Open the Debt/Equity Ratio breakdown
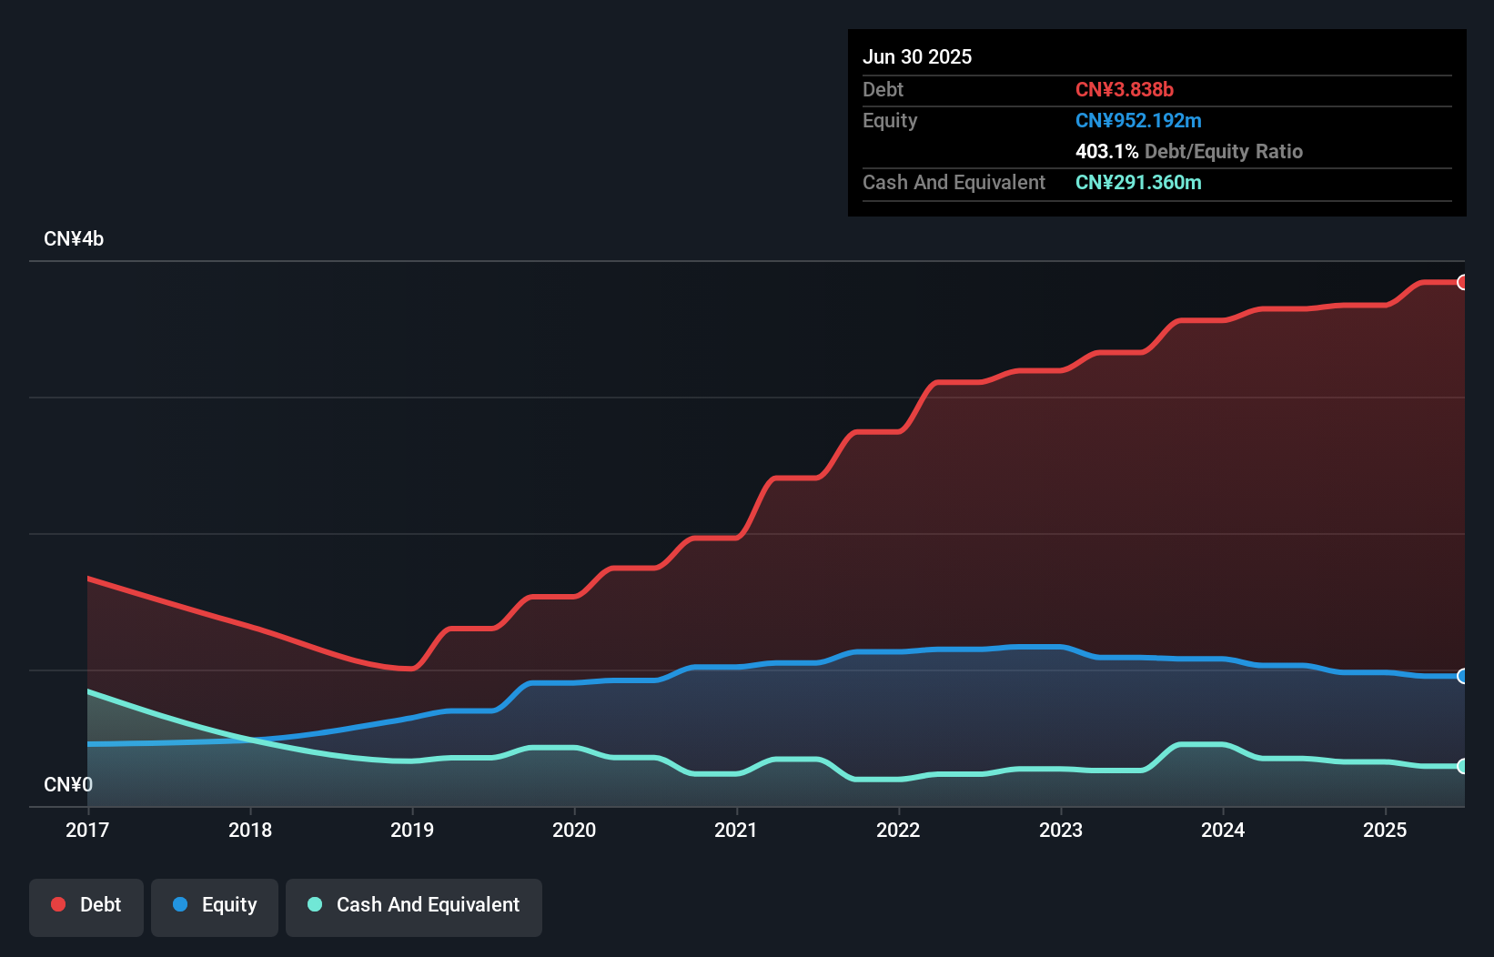Image resolution: width=1494 pixels, height=957 pixels. pos(1189,152)
